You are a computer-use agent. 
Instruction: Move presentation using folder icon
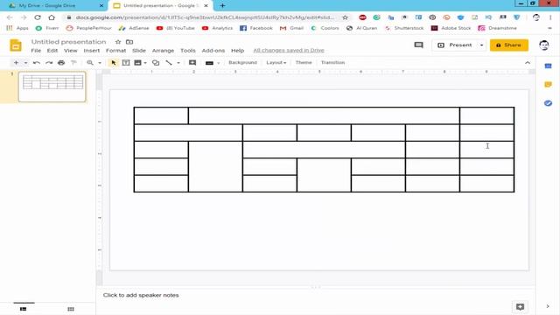[x=129, y=42]
